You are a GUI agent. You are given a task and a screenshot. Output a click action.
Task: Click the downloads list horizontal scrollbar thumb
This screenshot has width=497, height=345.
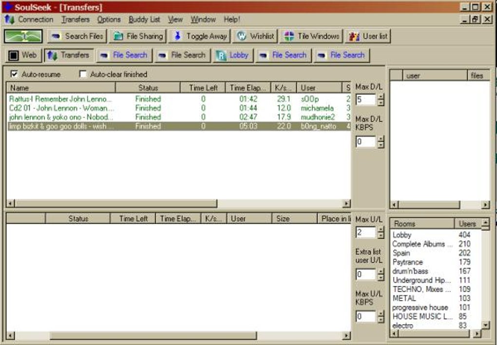[115, 203]
